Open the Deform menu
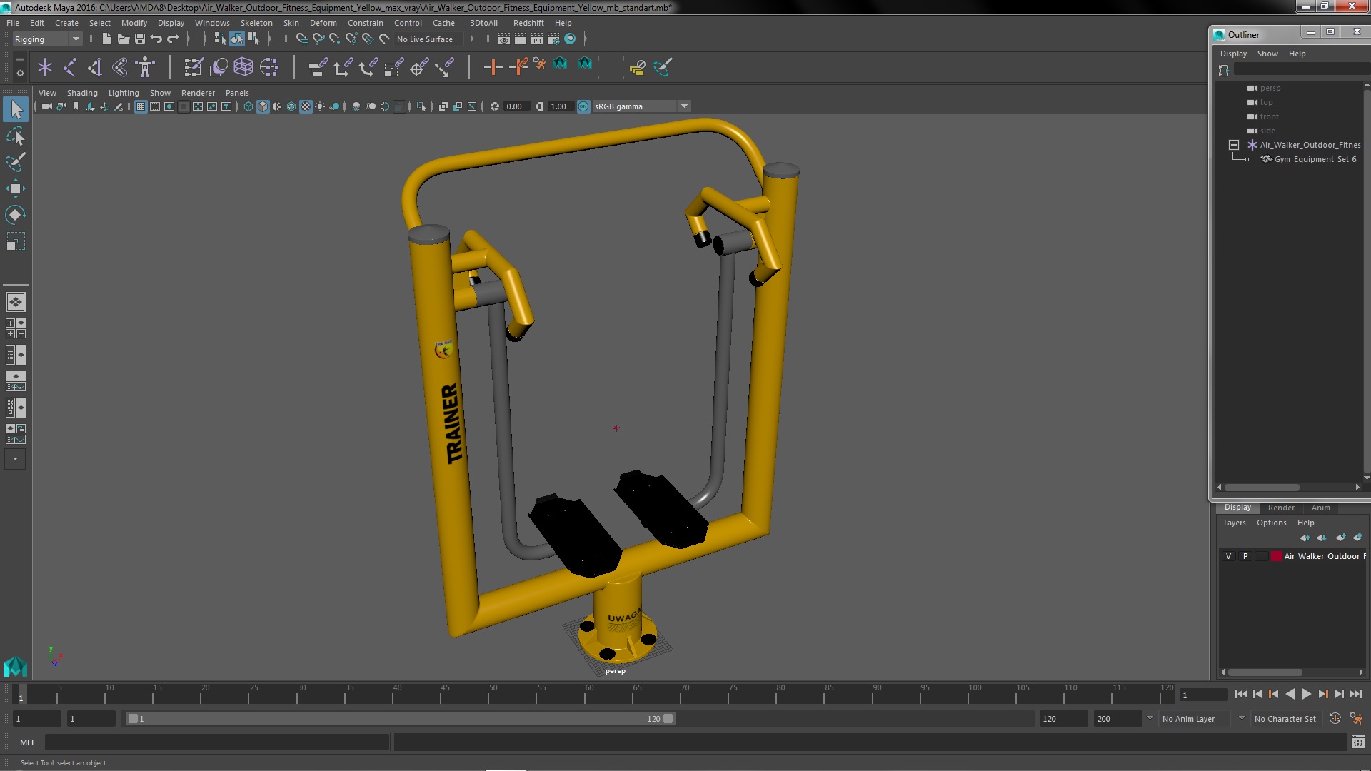The image size is (1371, 771). point(323,23)
